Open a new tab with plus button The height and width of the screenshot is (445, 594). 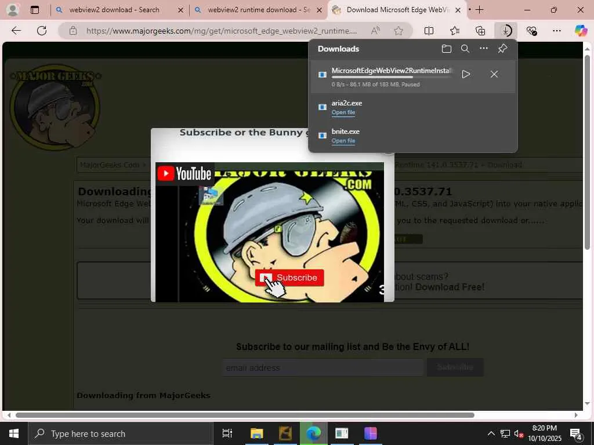(x=480, y=10)
